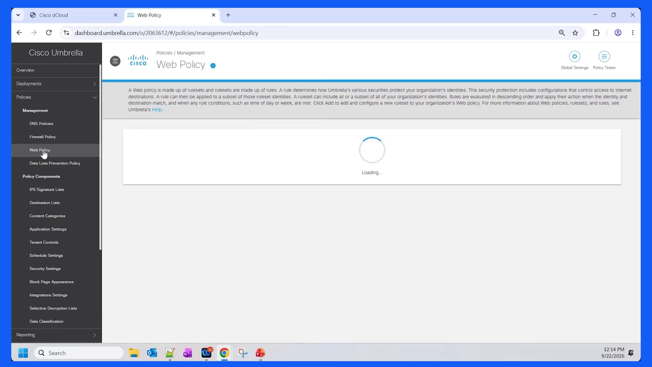Expand the Reporting sidebar section
The height and width of the screenshot is (367, 652).
pos(56,335)
